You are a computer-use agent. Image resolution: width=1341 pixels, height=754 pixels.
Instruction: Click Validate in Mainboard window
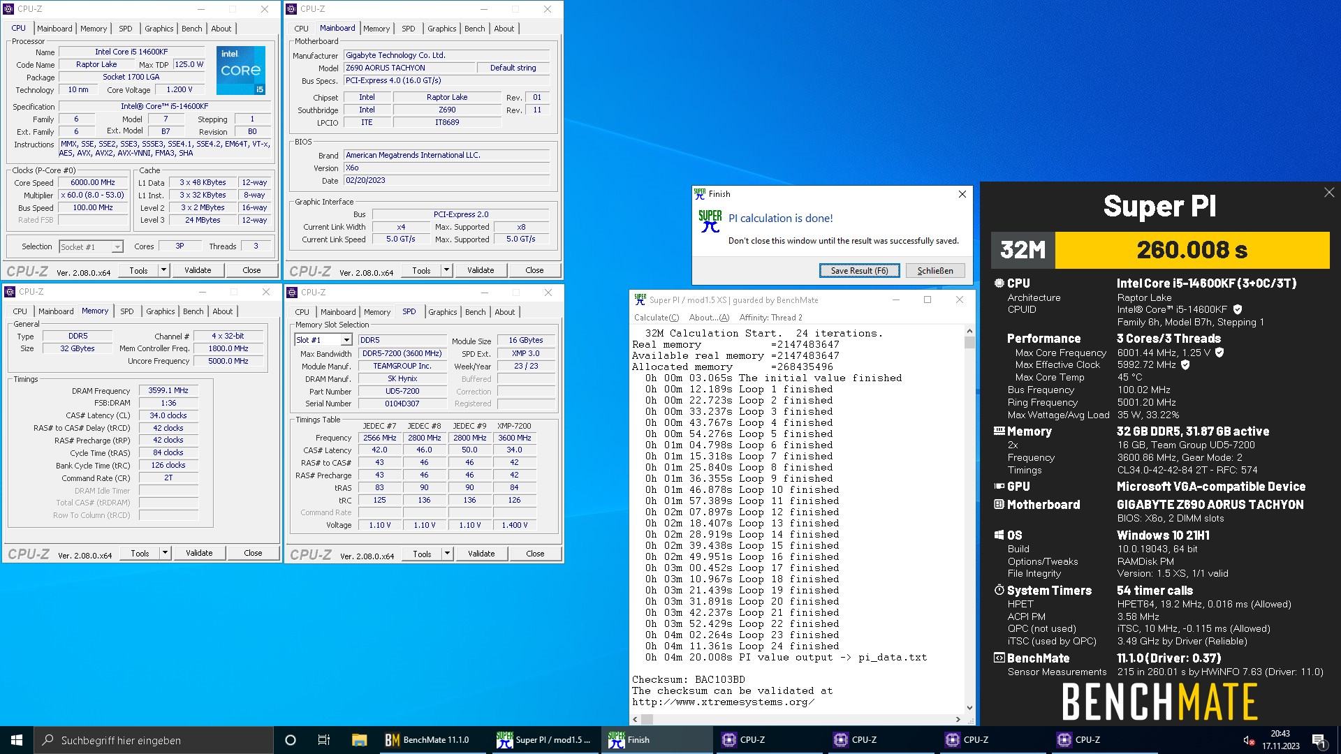point(481,270)
